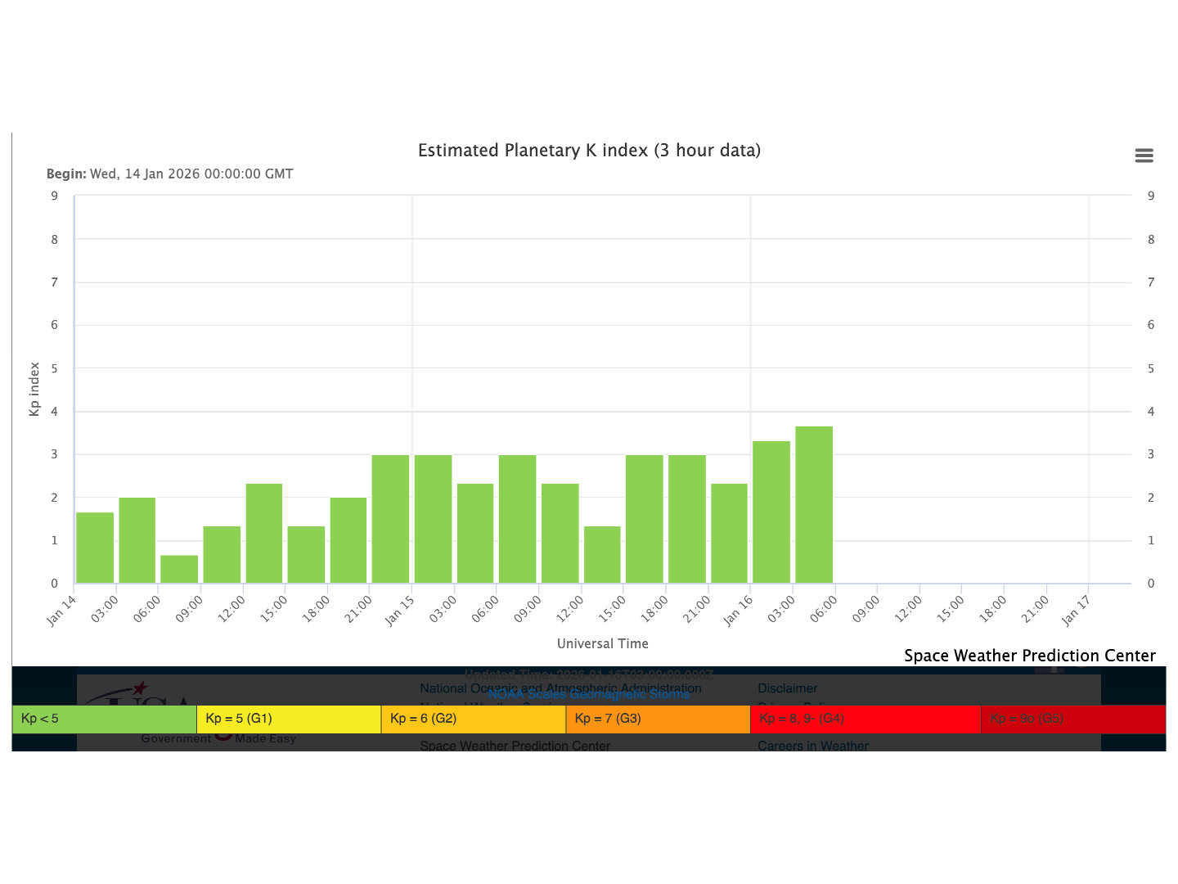1178x884 pixels.
Task: Open the chart context menu hamburger icon
Action: pos(1144,156)
